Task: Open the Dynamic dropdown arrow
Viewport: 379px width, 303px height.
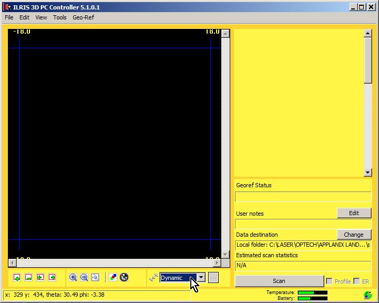Action: coord(201,277)
